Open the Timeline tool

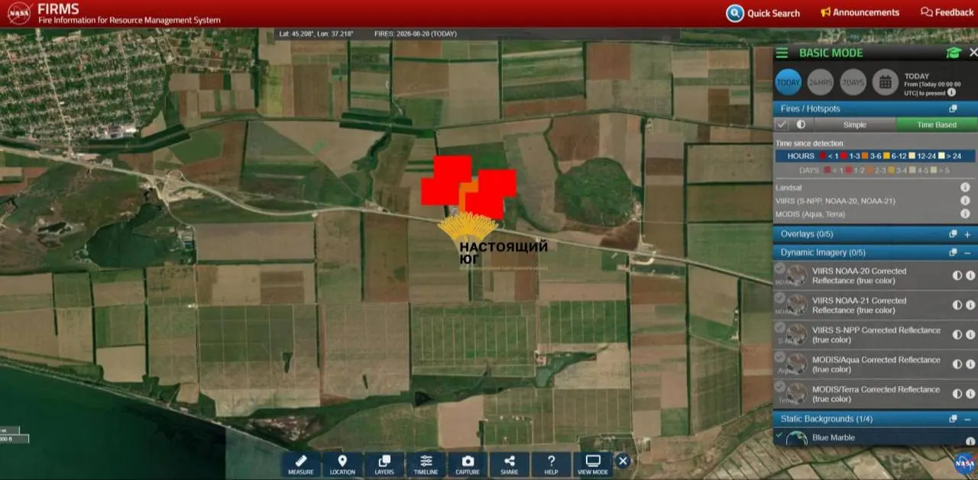426,465
